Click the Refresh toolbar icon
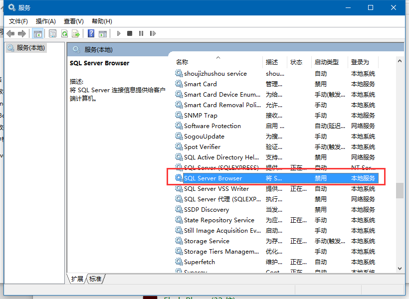409x299 pixels. [64, 33]
